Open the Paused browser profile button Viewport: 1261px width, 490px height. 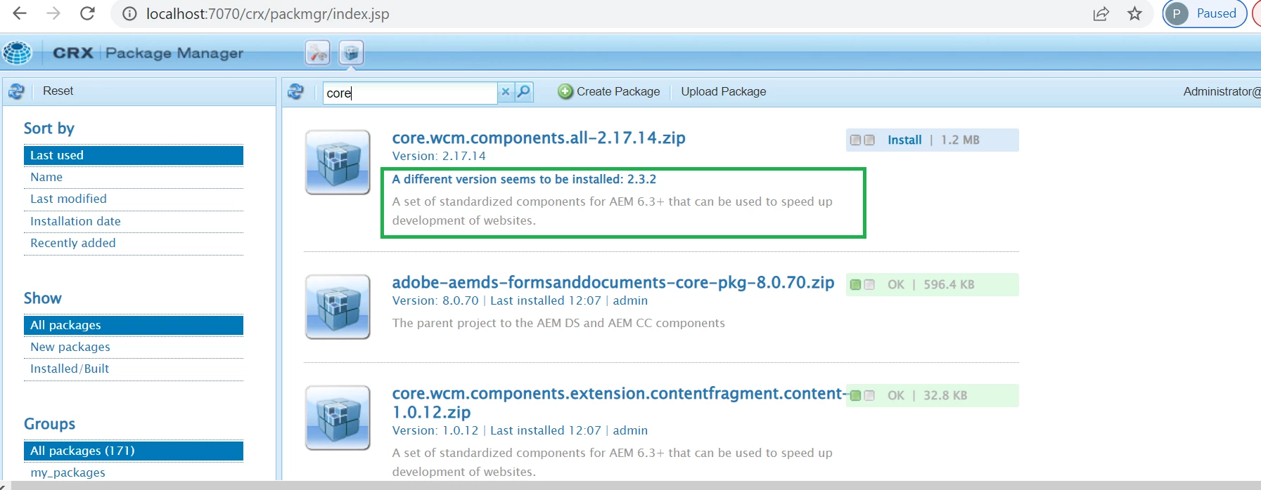point(1205,13)
